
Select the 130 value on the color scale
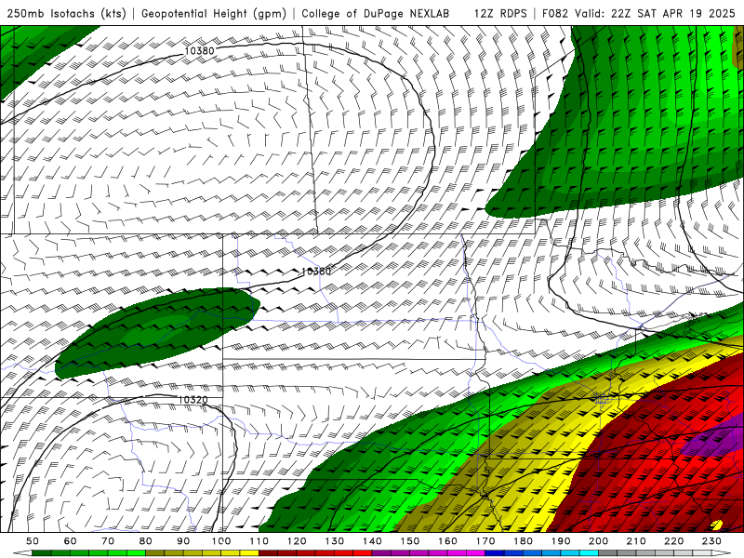click(335, 541)
